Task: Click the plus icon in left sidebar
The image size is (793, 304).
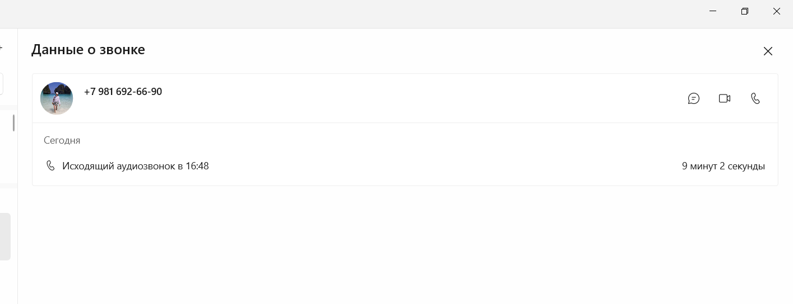Action: click(x=1, y=49)
